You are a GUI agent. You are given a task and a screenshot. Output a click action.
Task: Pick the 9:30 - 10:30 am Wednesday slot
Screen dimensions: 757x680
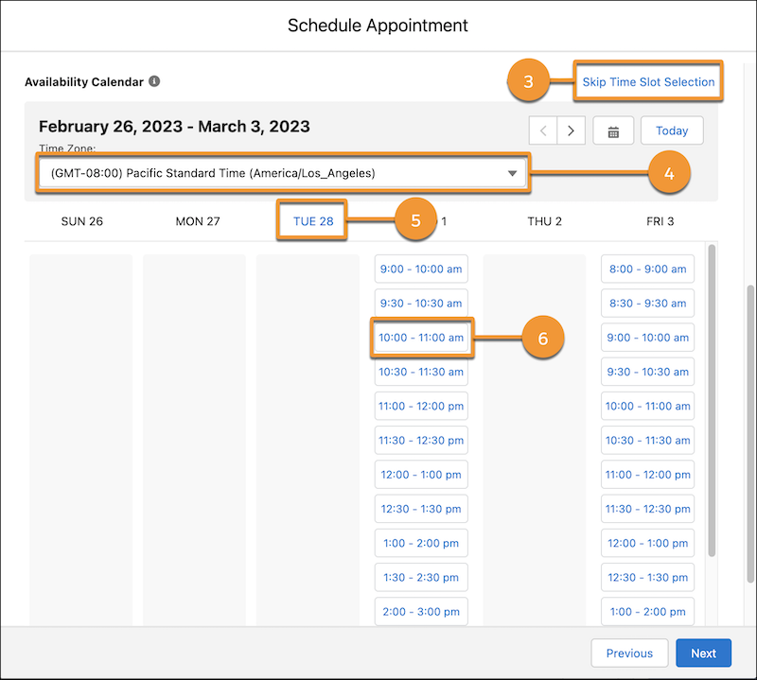[x=421, y=303]
